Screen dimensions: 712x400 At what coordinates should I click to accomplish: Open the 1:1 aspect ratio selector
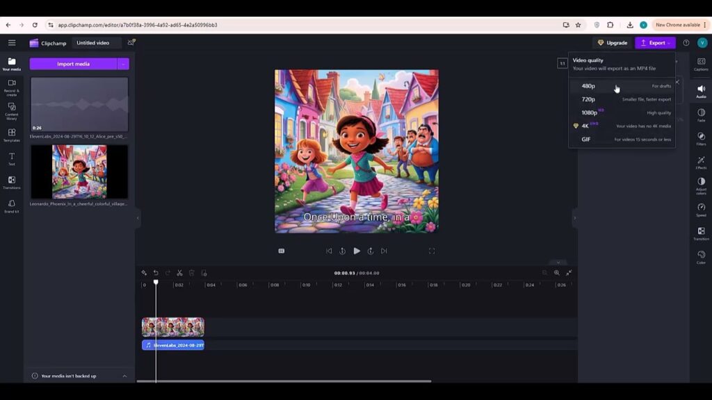562,63
